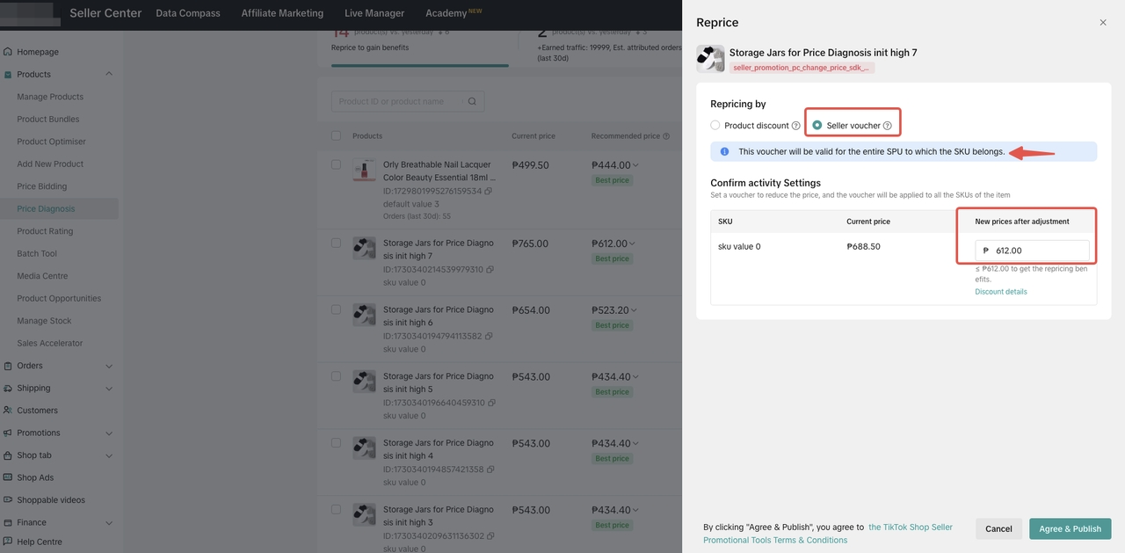Select the Product discount radio option
Image resolution: width=1125 pixels, height=553 pixels.
715,126
